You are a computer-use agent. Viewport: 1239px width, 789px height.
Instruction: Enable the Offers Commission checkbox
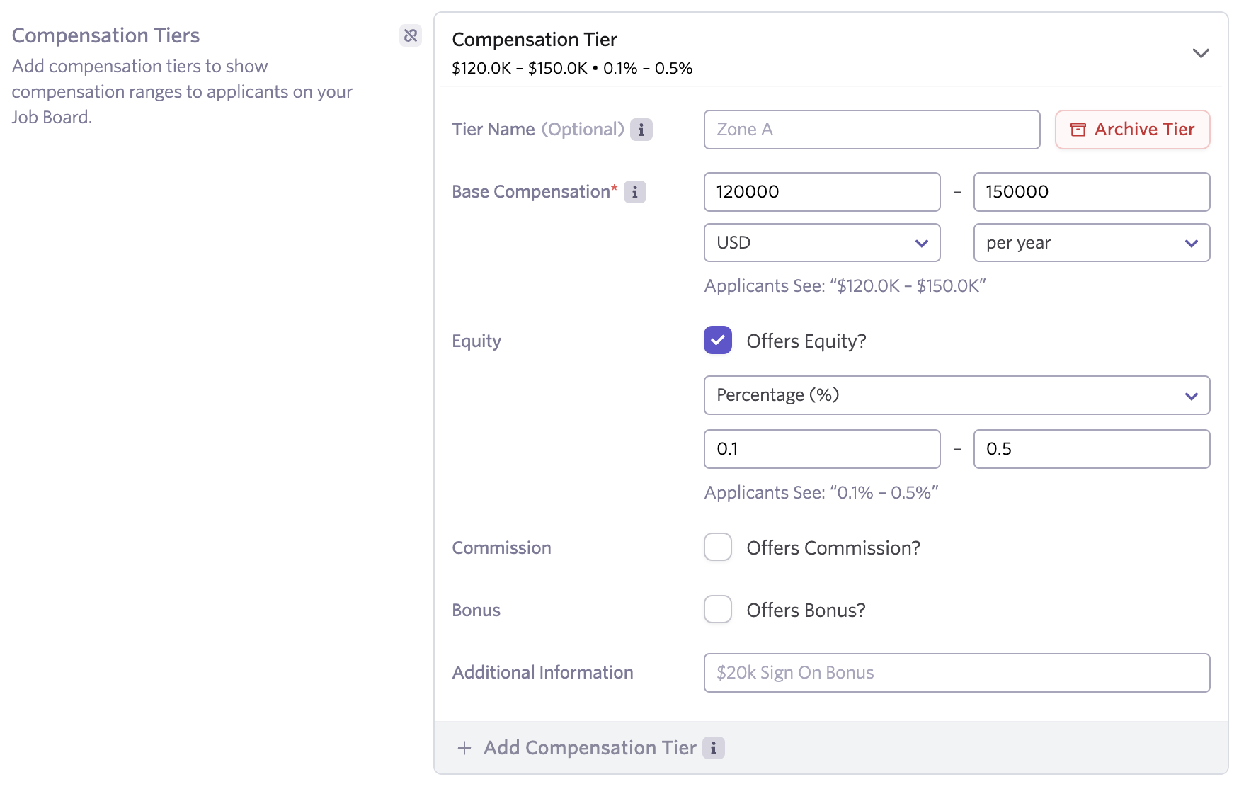coord(717,547)
